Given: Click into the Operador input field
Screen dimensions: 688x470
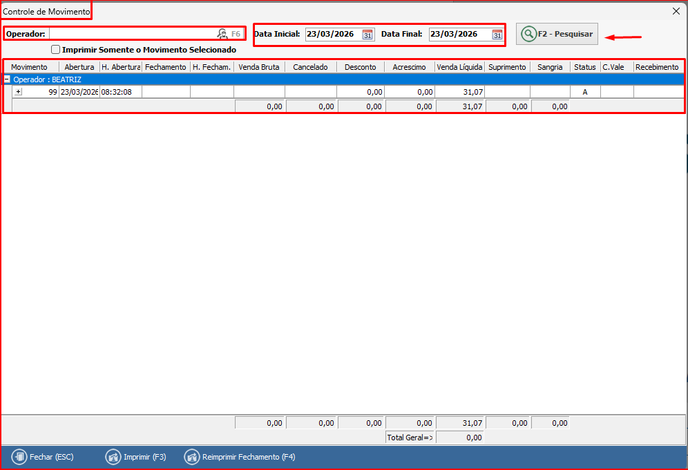Looking at the screenshot, I should pos(131,33).
